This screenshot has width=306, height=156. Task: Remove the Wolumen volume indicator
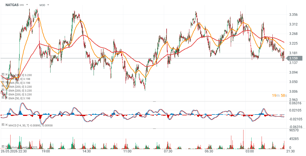(6, 146)
